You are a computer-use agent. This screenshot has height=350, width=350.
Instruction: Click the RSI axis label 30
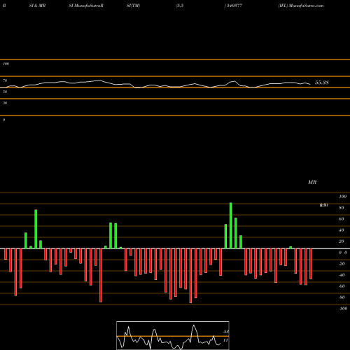click(5, 103)
